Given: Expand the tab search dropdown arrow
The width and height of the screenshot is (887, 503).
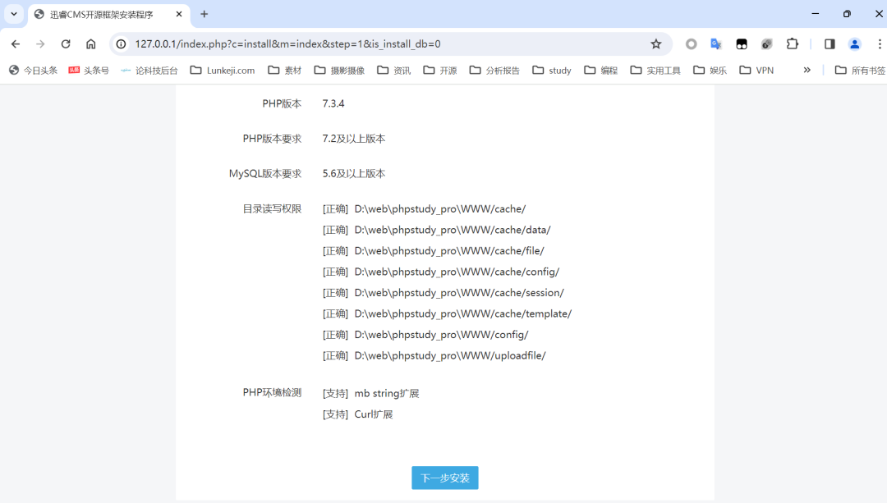Looking at the screenshot, I should 14,14.
